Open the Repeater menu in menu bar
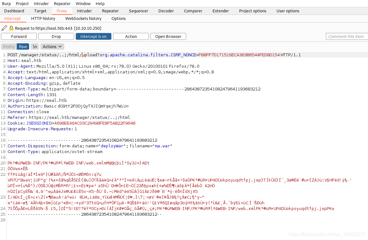Screen dimensions: 368x240 [62, 3]
